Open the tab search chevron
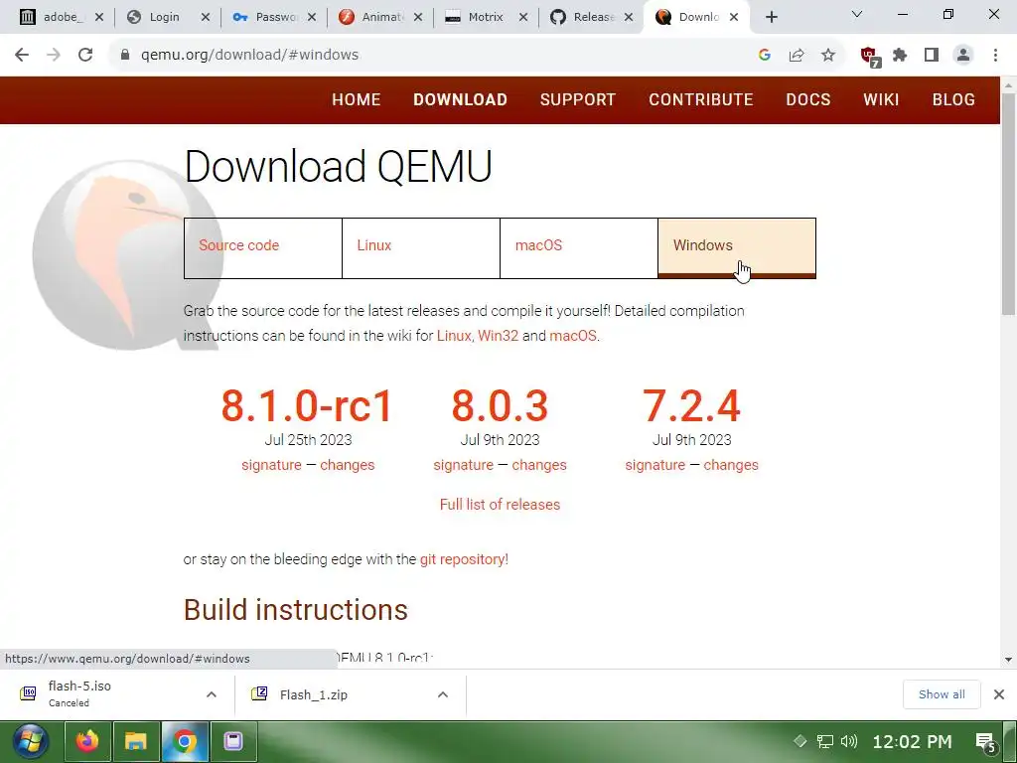Viewport: 1017px width, 763px height. click(857, 14)
